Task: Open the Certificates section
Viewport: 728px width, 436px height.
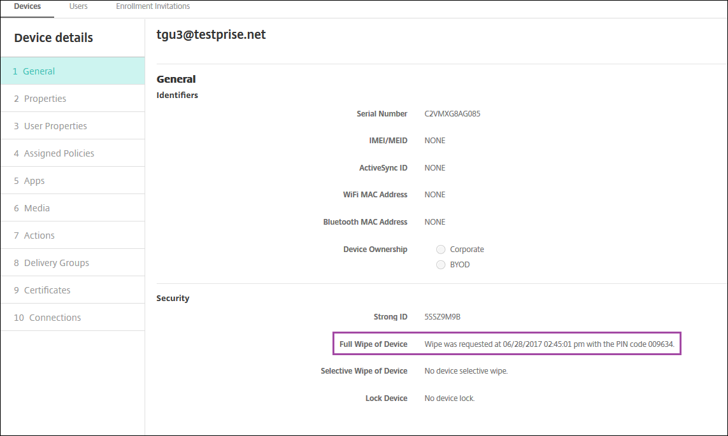Action: point(47,290)
